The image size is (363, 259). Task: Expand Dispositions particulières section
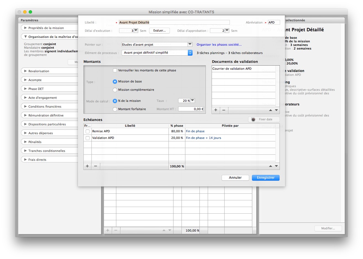click(x=25, y=124)
